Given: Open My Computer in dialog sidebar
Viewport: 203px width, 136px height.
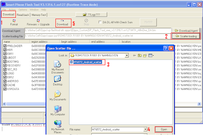Looking at the screenshot, I should tap(58, 111).
